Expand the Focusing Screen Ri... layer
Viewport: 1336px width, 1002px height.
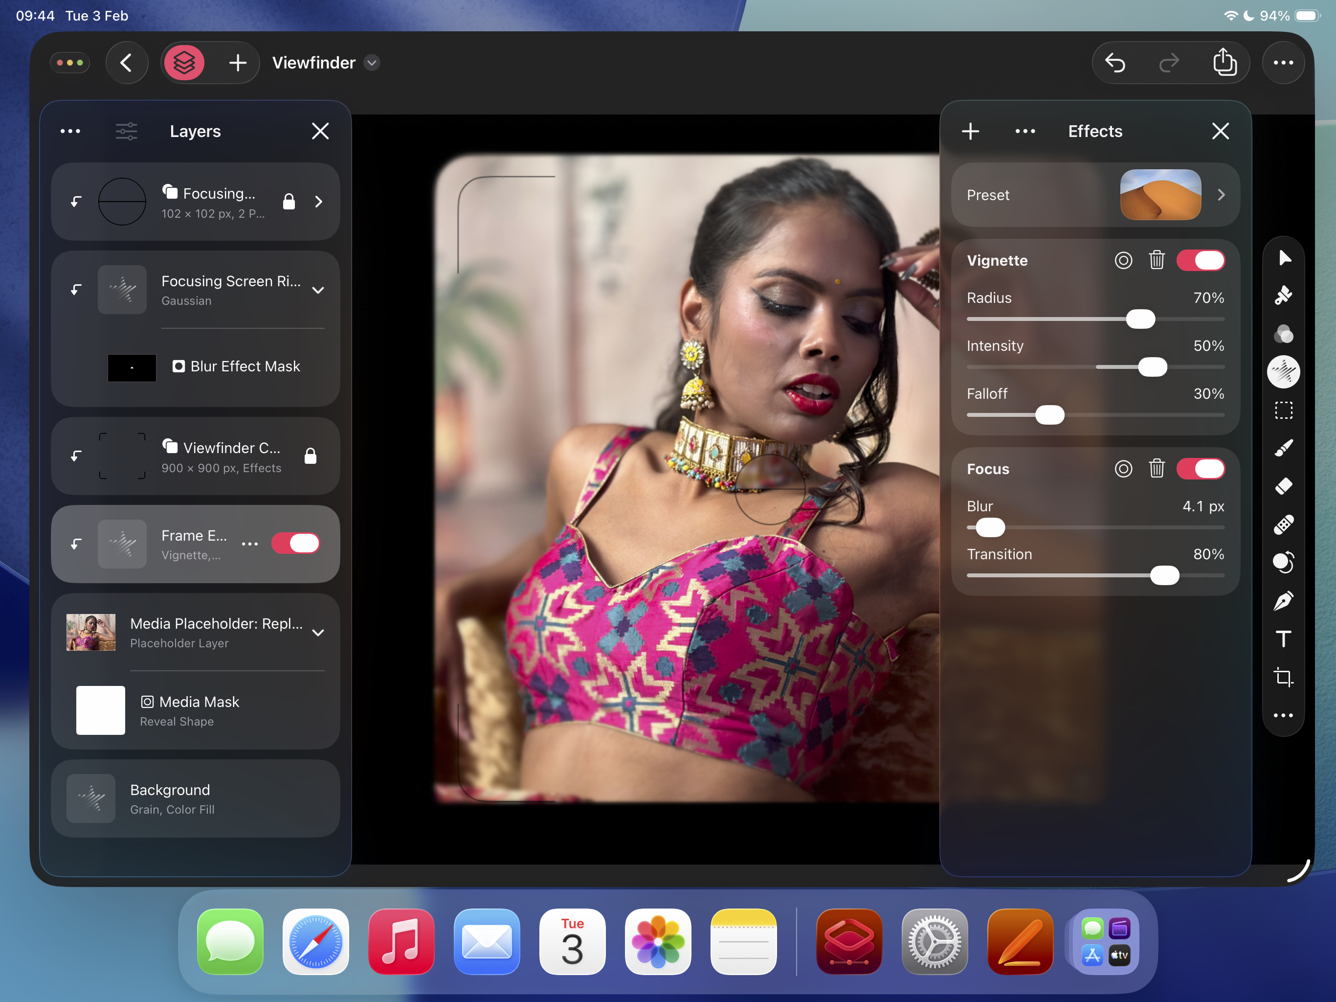coord(318,290)
